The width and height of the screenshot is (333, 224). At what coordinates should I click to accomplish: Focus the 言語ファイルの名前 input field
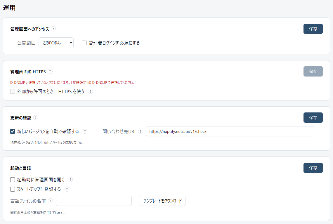(x=94, y=201)
